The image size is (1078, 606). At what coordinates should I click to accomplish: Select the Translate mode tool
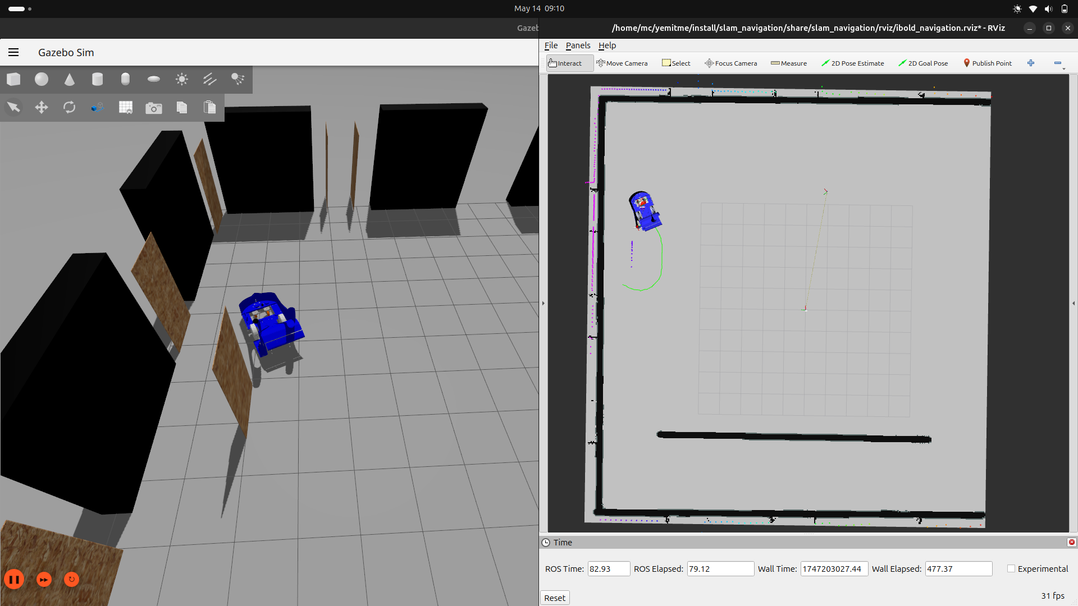[x=42, y=108]
